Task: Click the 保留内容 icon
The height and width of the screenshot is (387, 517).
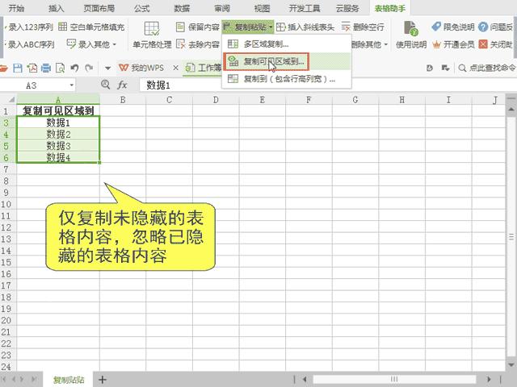Action: coord(180,27)
